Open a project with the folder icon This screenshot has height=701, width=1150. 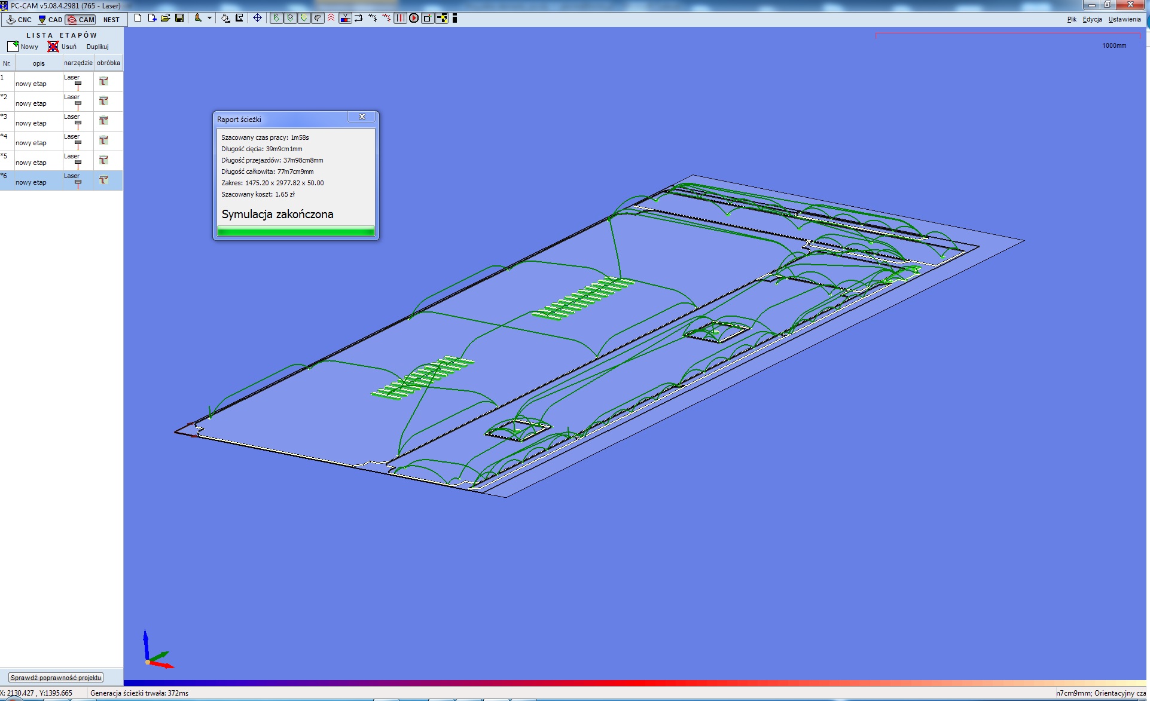(166, 18)
